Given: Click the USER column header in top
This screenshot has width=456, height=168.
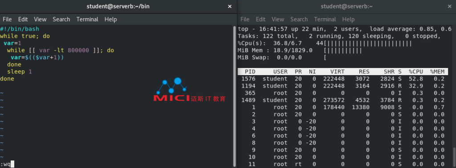Looking at the screenshot, I should coord(281,72).
